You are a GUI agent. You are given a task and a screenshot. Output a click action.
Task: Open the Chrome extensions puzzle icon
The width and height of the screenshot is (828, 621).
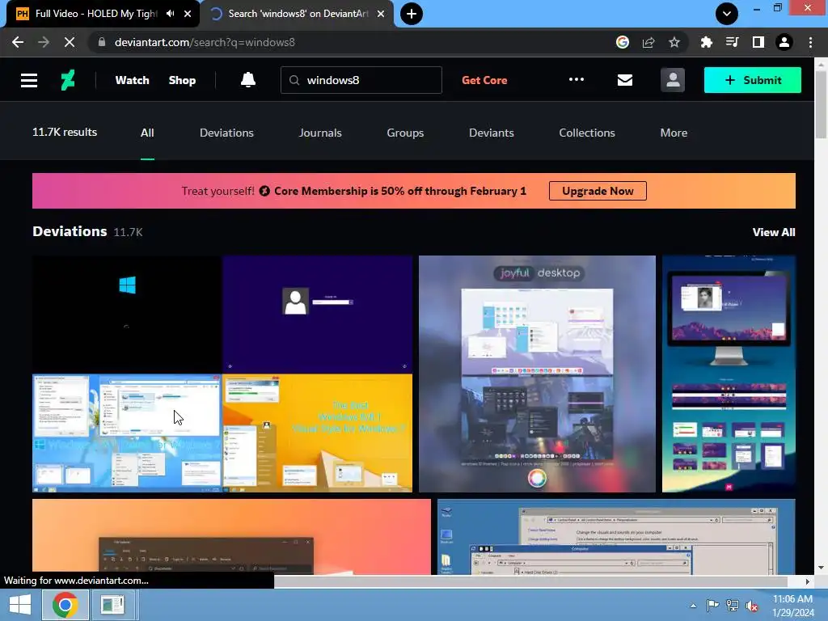click(706, 42)
